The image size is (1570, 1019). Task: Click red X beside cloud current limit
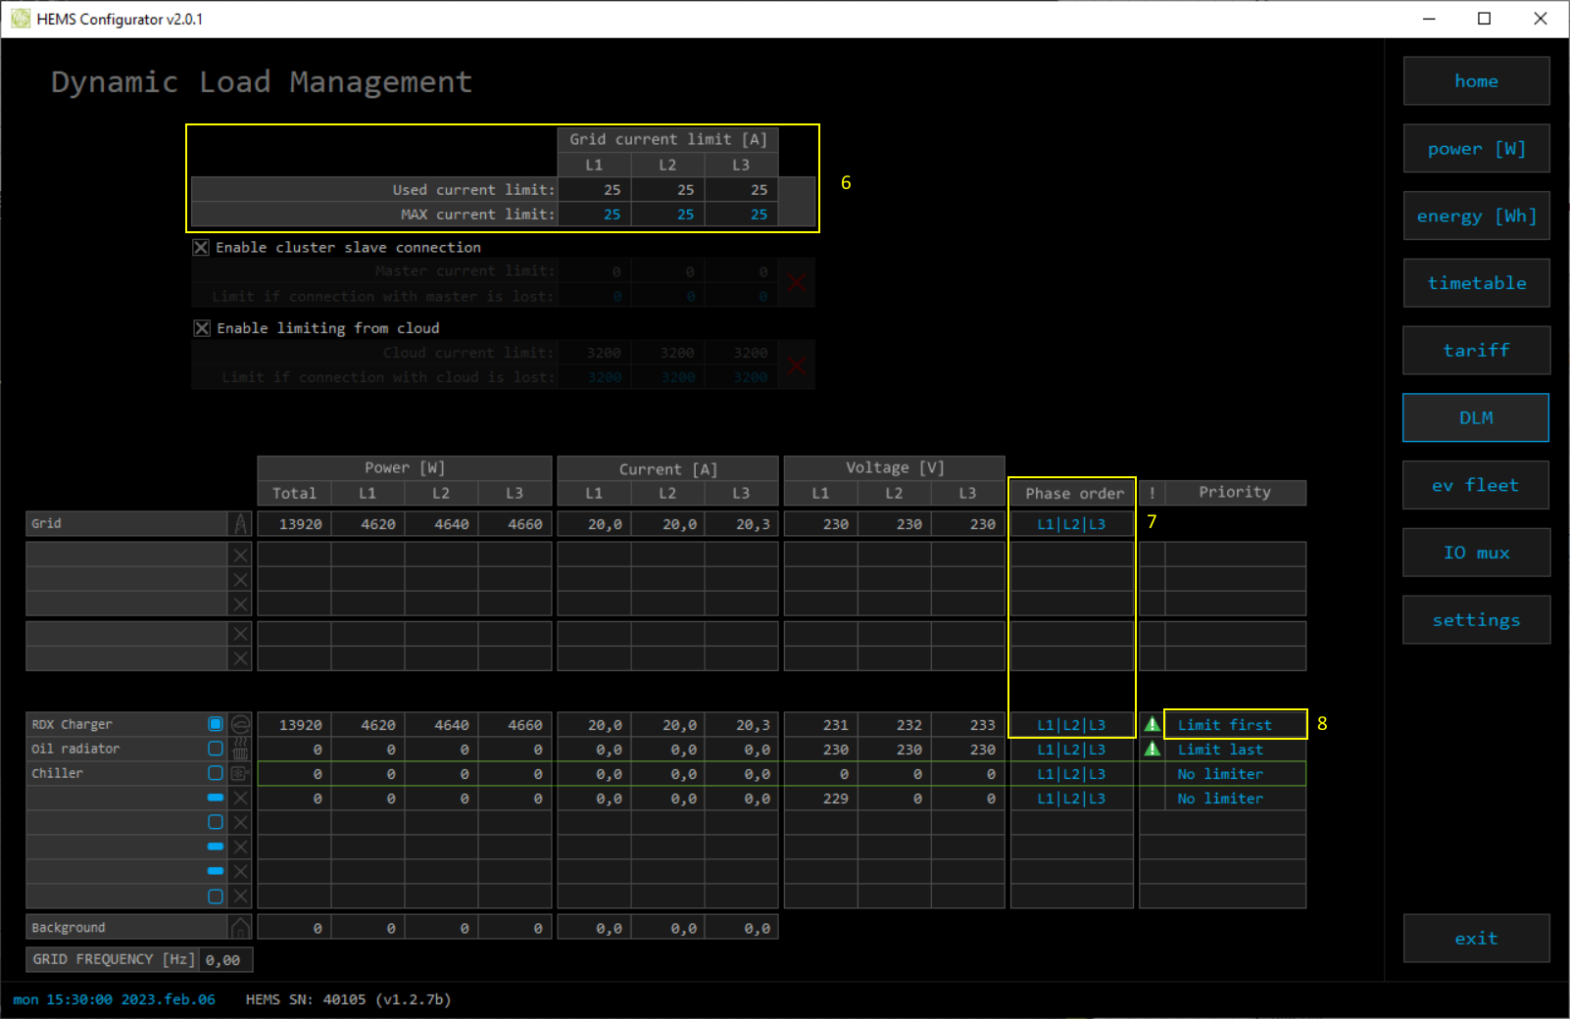(797, 365)
